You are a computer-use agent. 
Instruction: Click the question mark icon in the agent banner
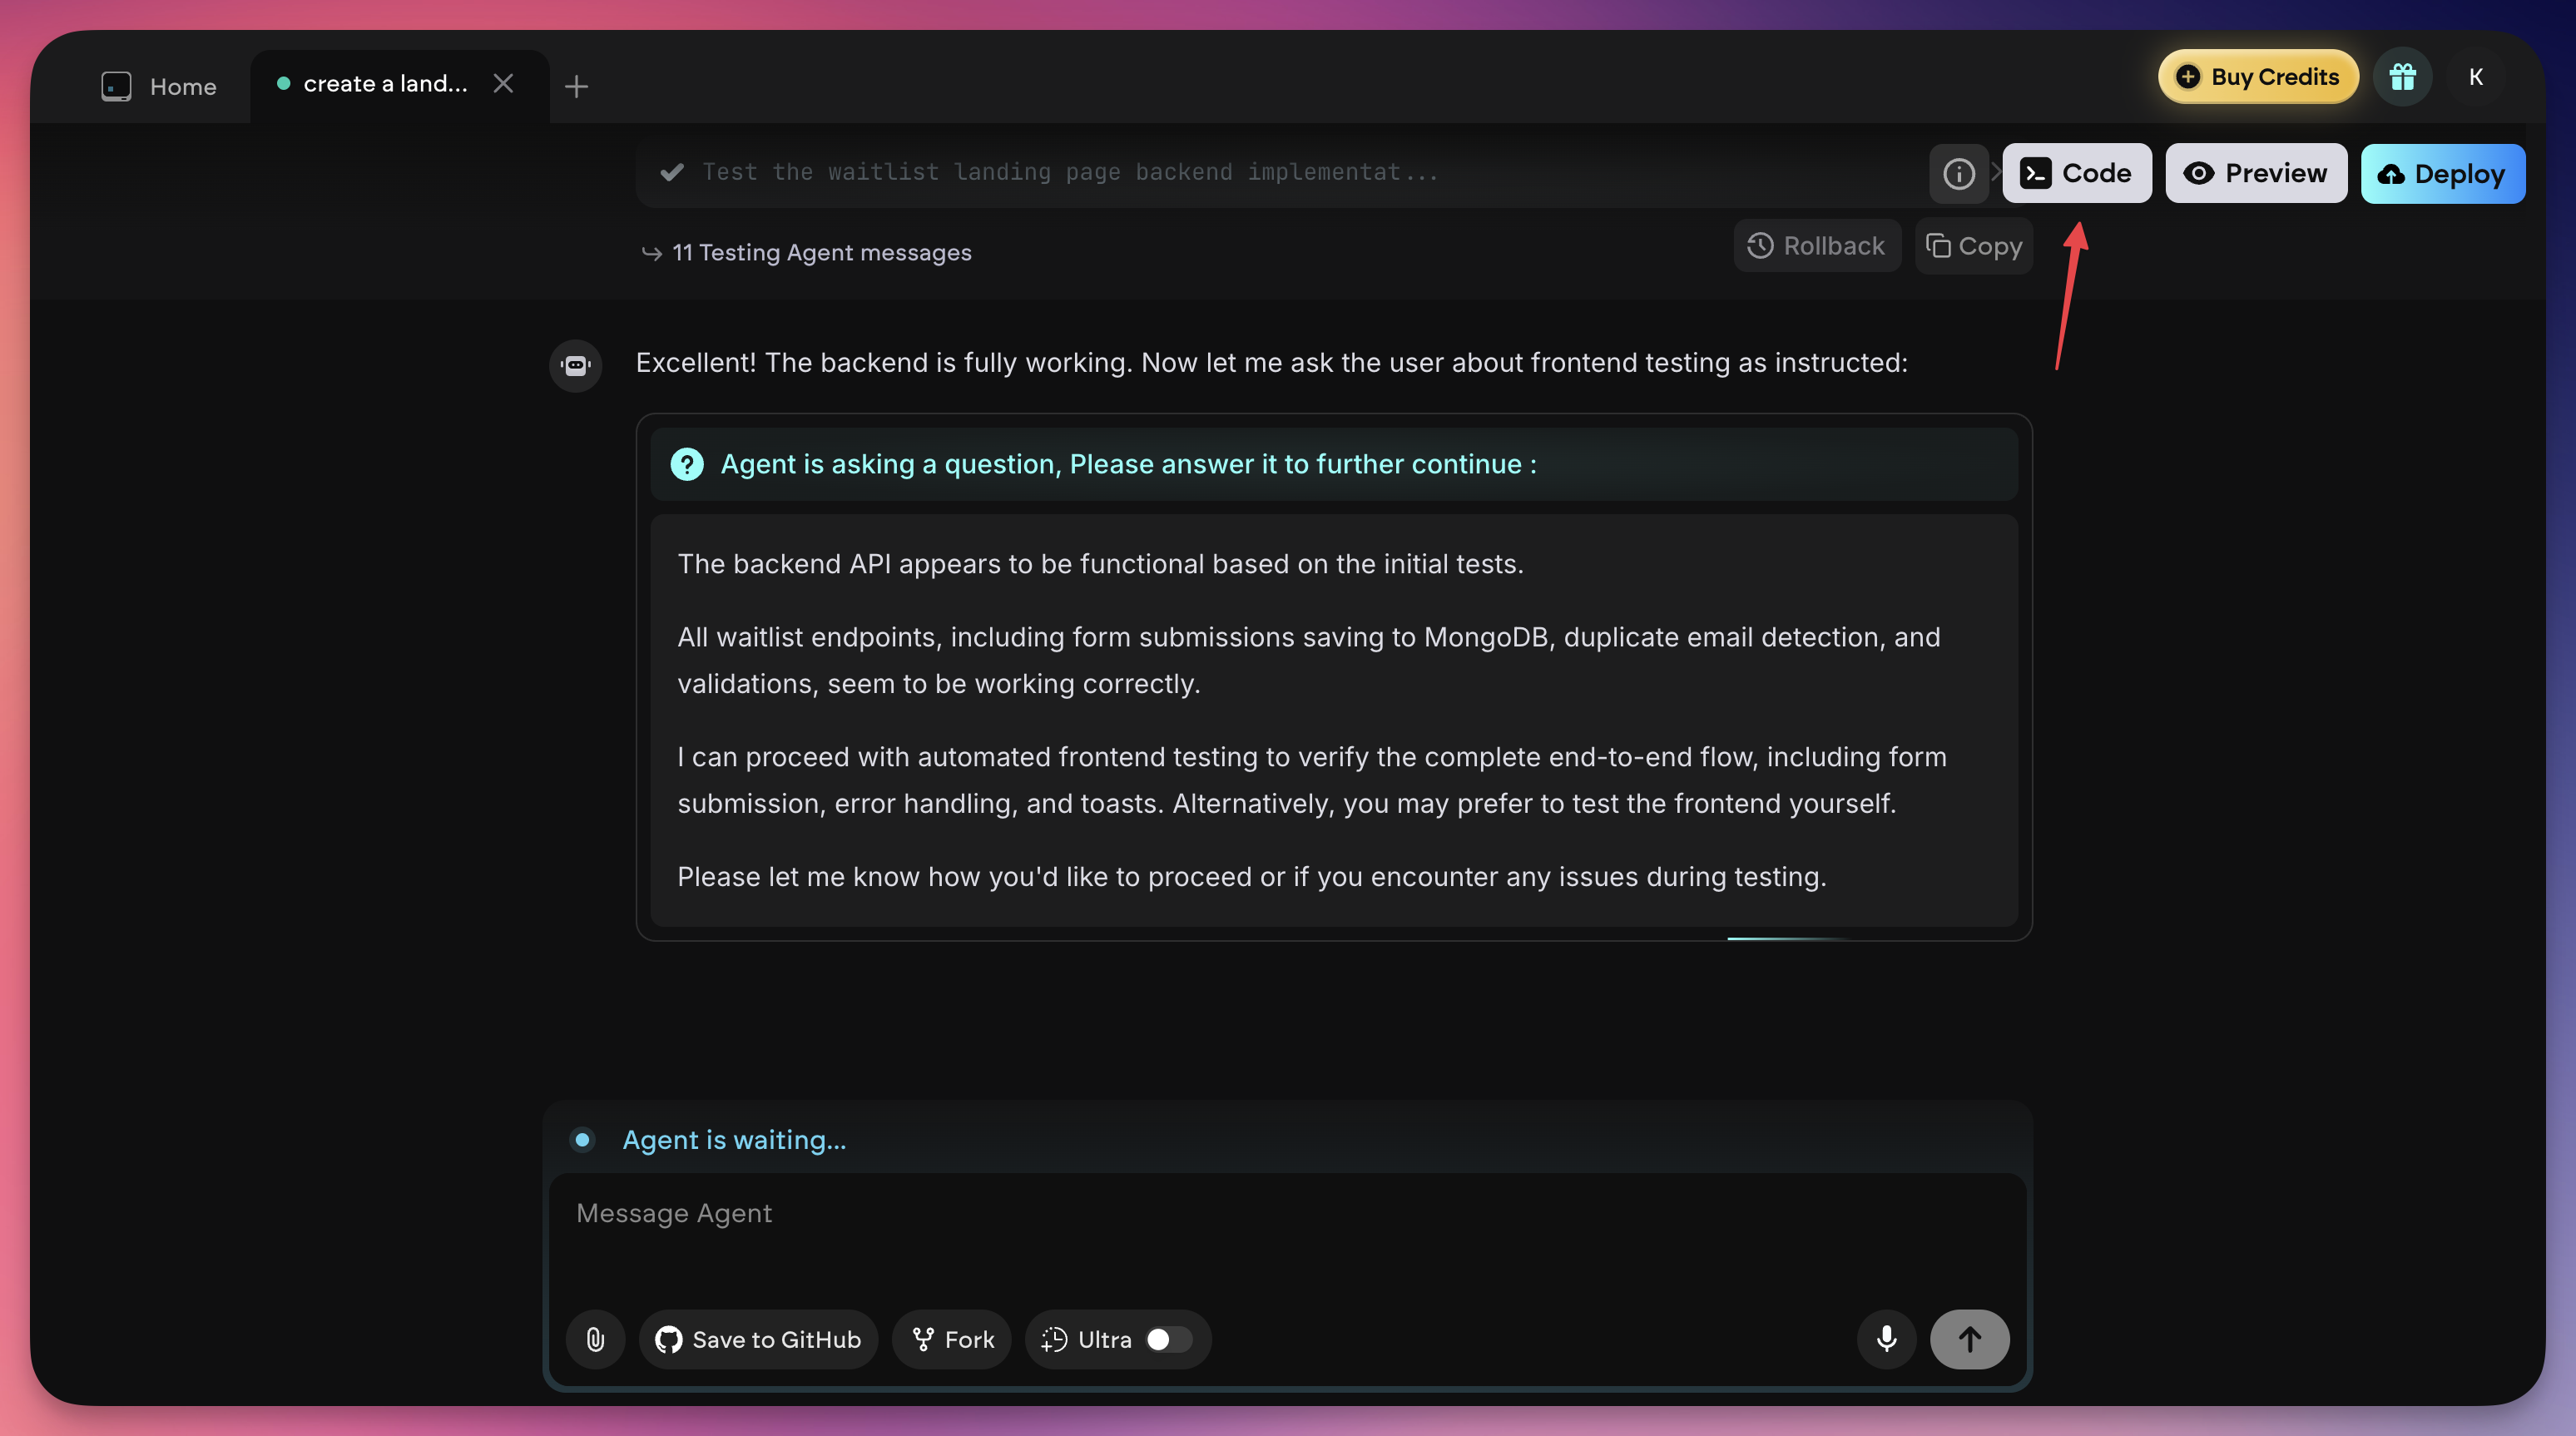coord(687,463)
